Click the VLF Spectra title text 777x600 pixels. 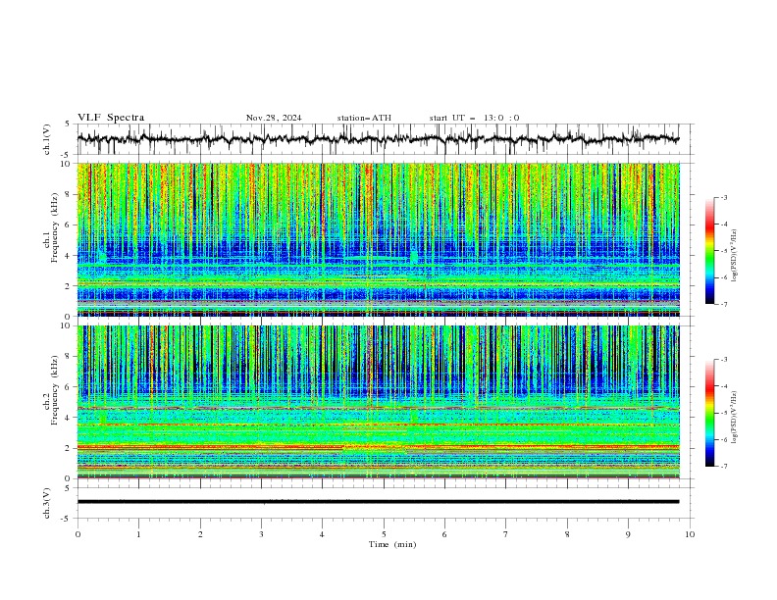[x=111, y=118]
